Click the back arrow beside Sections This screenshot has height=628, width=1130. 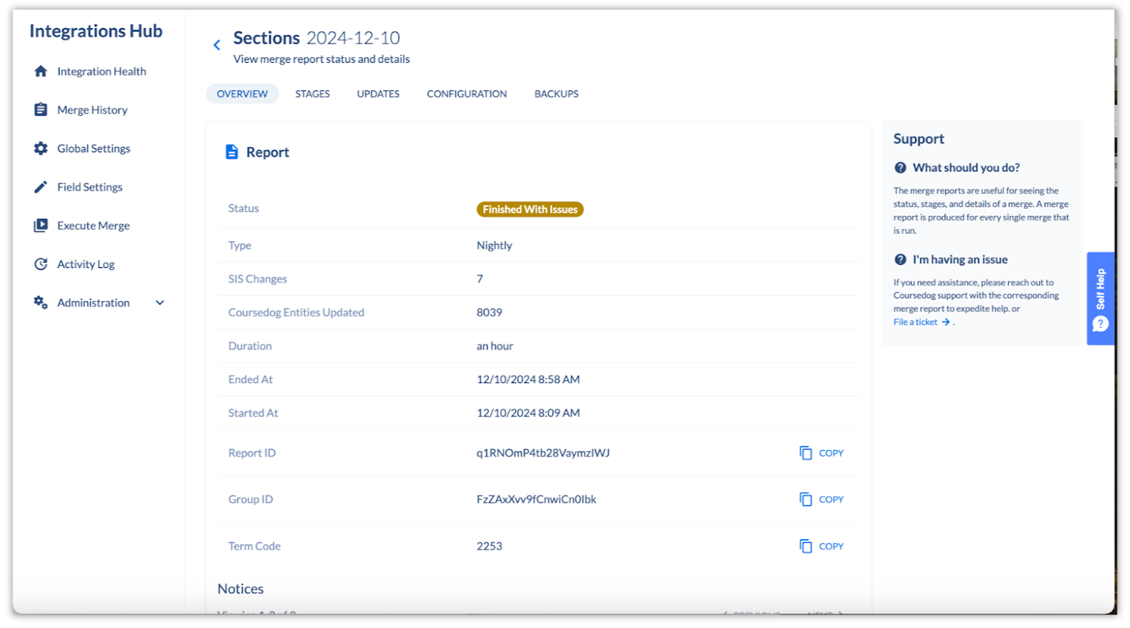217,45
